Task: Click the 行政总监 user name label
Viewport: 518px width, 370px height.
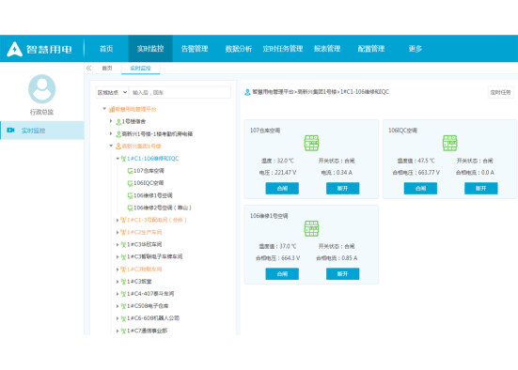Action: [x=41, y=113]
